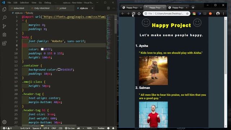Open the Chrome three-dot menu
Viewport: 231px width, 130px height.
click(223, 14)
